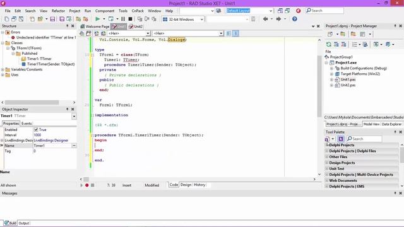The image size is (404, 227).
Task: Click the Name property ellipsis button
Action: pos(74,146)
